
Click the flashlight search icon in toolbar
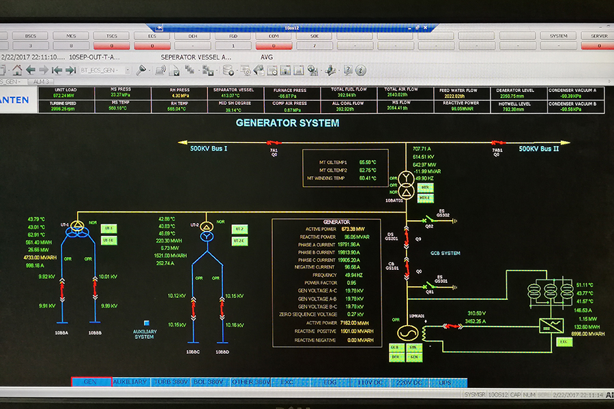(142, 70)
